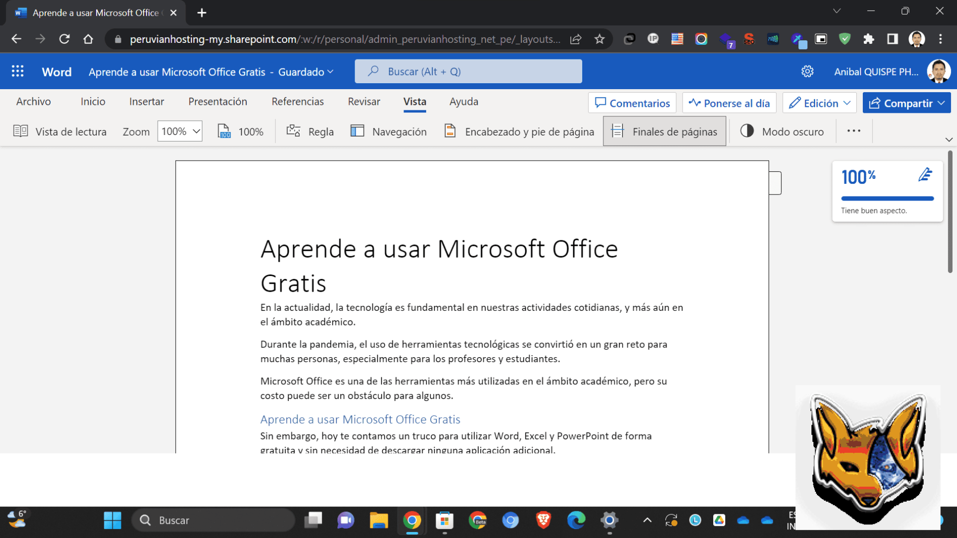Viewport: 957px width, 538px height.
Task: Switch to the Inicio tab
Action: [93, 102]
